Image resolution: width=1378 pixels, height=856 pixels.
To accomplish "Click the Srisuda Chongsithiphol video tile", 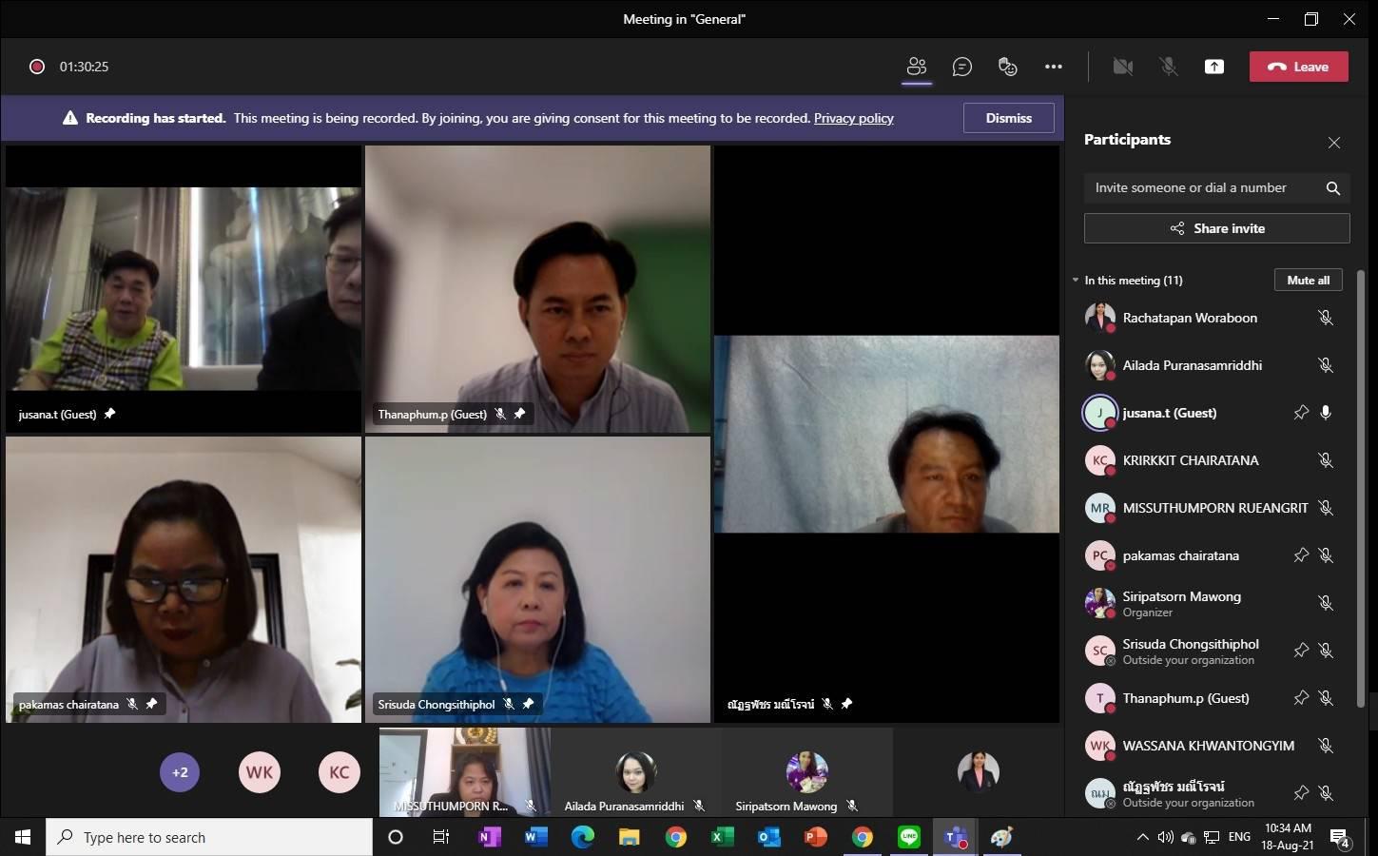I will [x=537, y=579].
